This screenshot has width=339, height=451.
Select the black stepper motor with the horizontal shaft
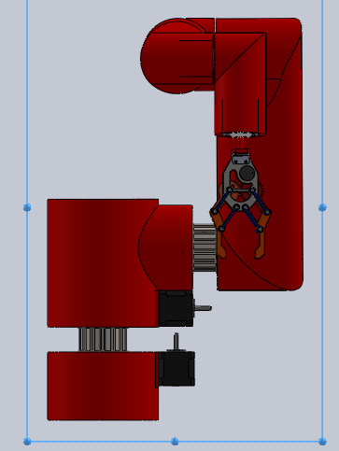[x=176, y=308]
